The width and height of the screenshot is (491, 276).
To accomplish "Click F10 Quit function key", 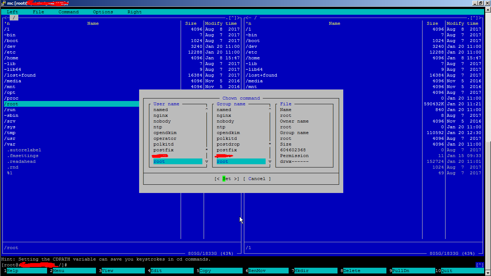I will coord(460,271).
